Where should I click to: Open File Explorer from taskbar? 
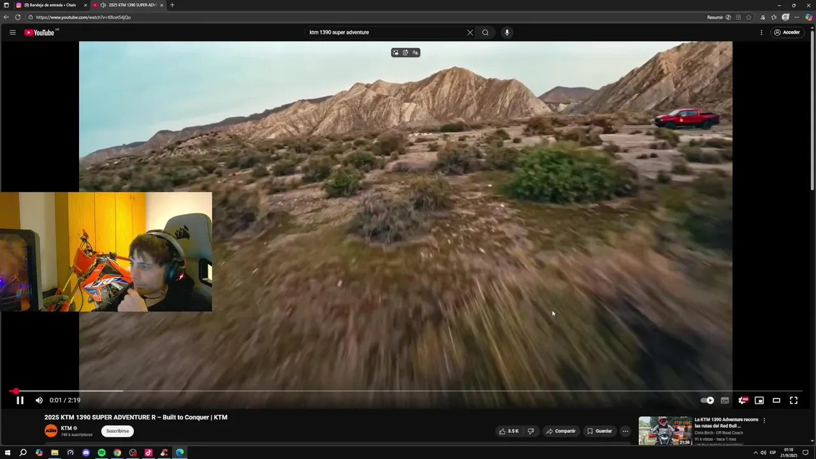coord(55,453)
